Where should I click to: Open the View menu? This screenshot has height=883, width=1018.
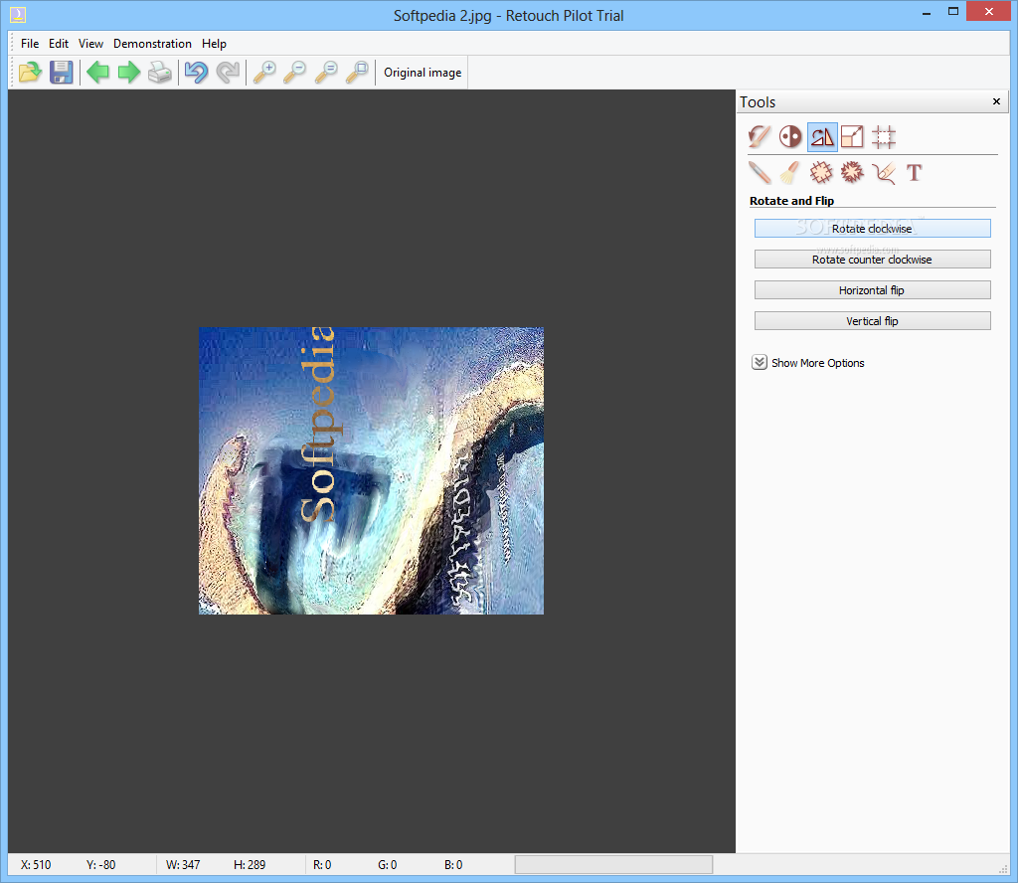[90, 44]
